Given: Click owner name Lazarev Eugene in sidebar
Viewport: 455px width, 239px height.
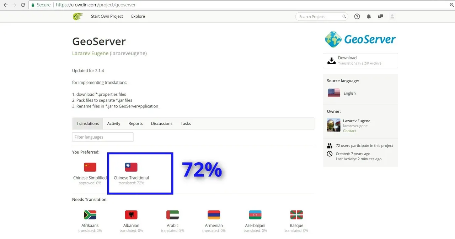Looking at the screenshot, I should pos(357,121).
